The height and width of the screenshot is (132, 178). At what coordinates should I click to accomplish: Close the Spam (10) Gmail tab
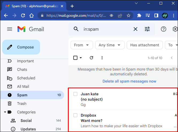62,6
